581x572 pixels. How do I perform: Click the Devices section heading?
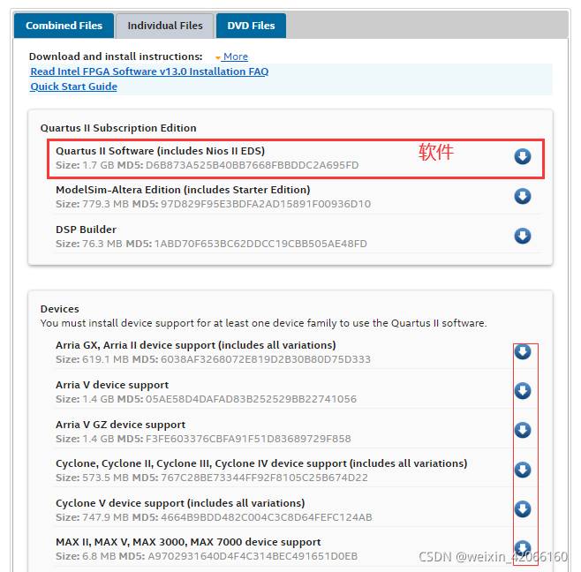point(60,309)
